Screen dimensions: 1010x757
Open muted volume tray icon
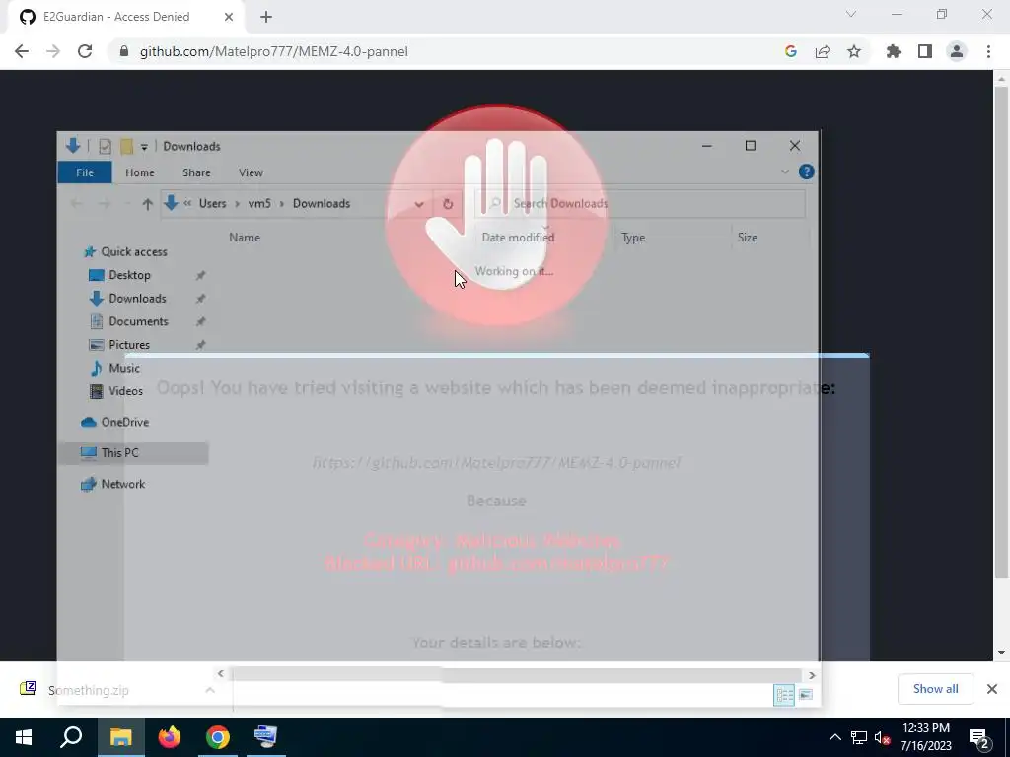(x=882, y=737)
